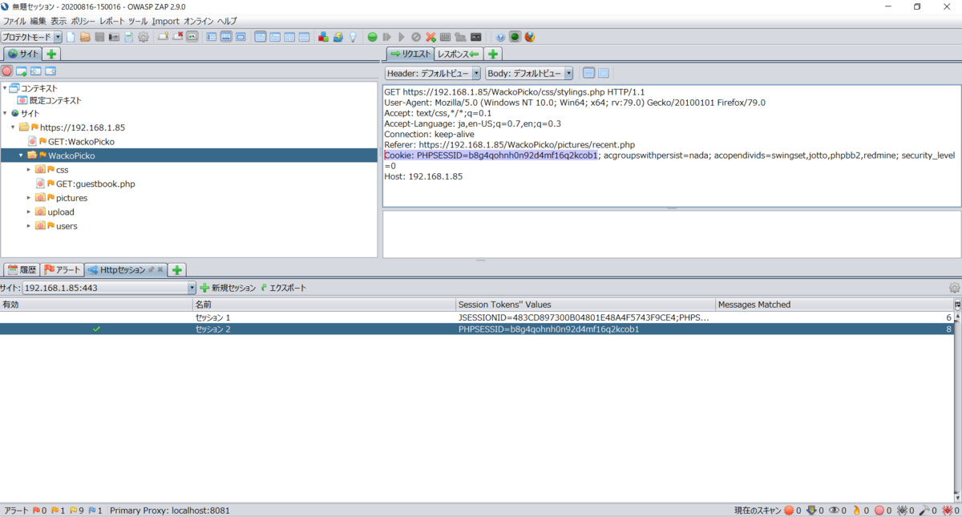Click the hammer fuzzer status icon
Screen dimensions: 962x517
click(x=924, y=511)
